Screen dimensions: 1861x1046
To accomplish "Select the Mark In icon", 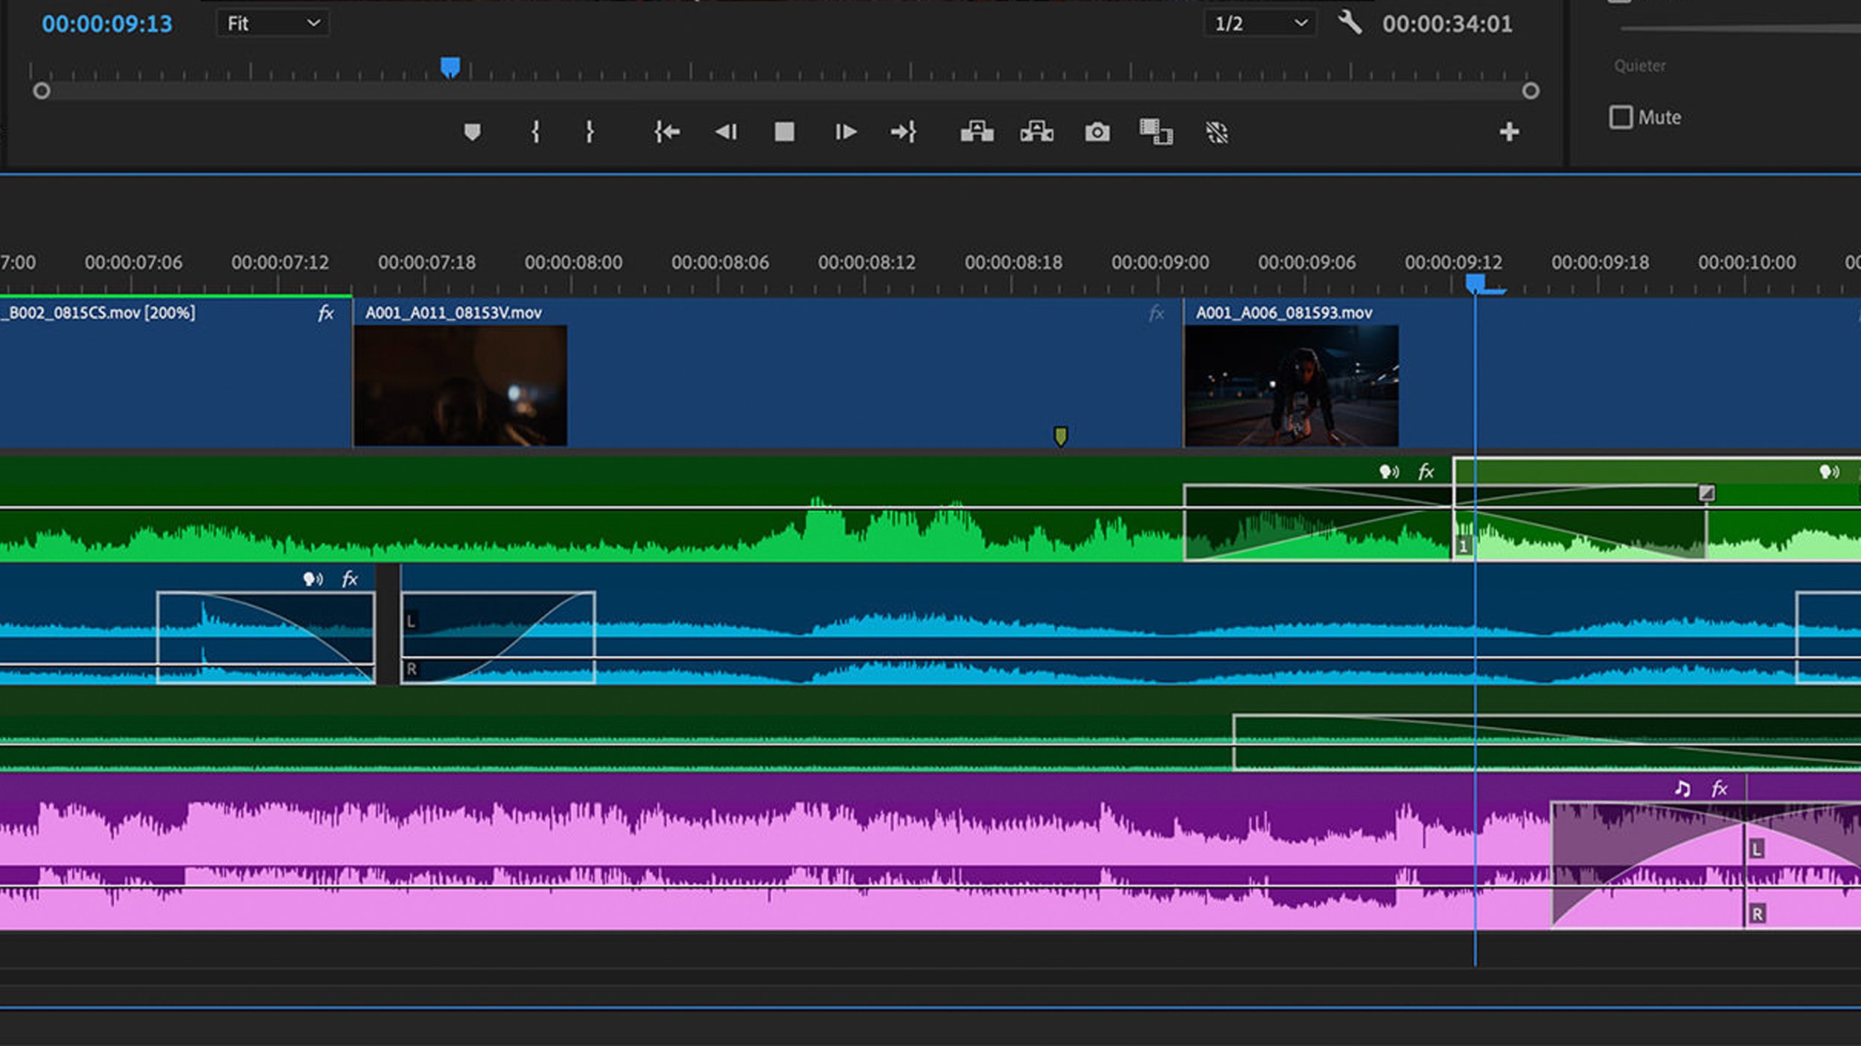I will coord(536,132).
